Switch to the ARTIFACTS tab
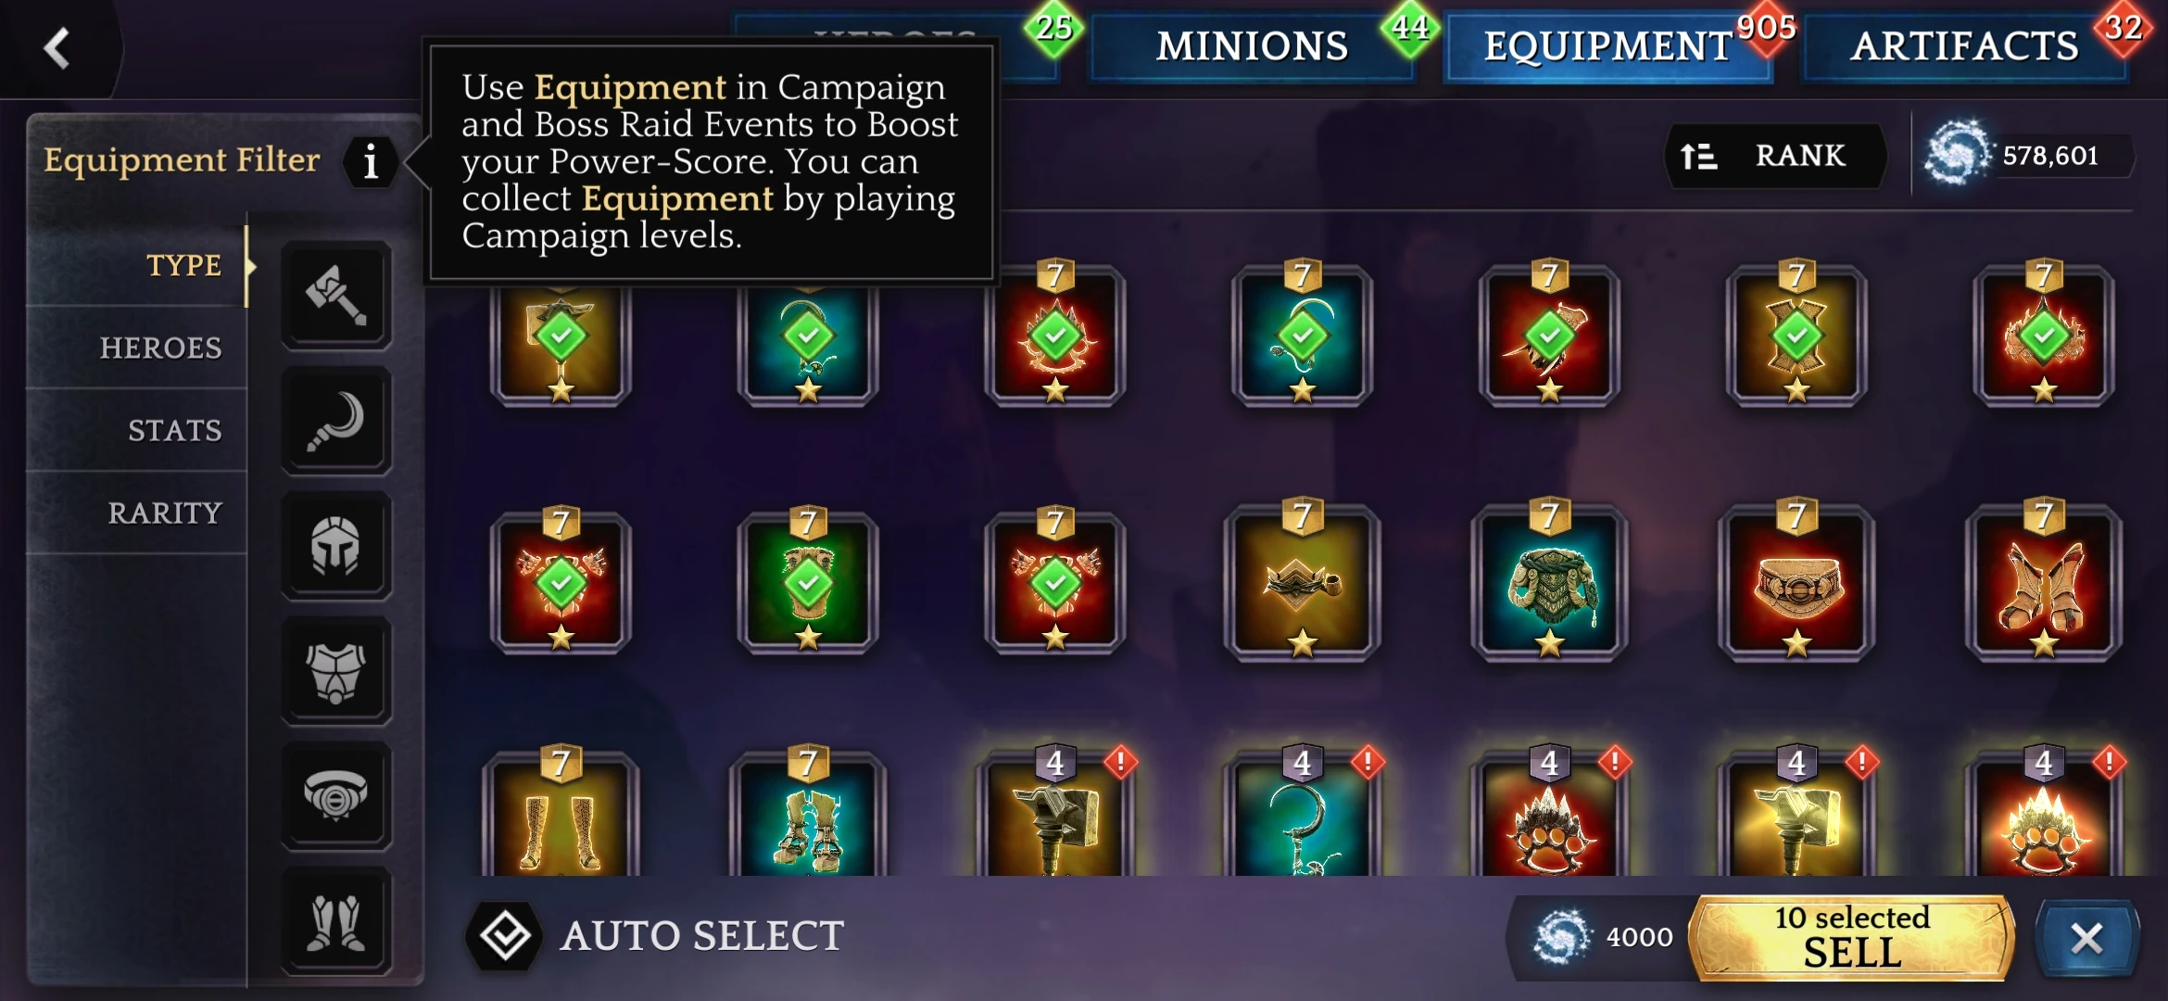Screen dimensions: 2168x1001 pyautogui.click(x=1964, y=46)
